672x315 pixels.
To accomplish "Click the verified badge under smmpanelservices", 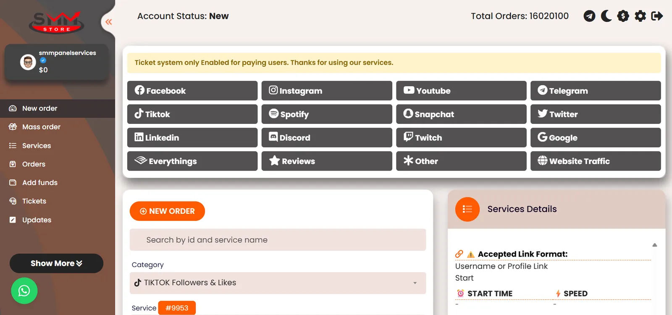I will [x=43, y=60].
